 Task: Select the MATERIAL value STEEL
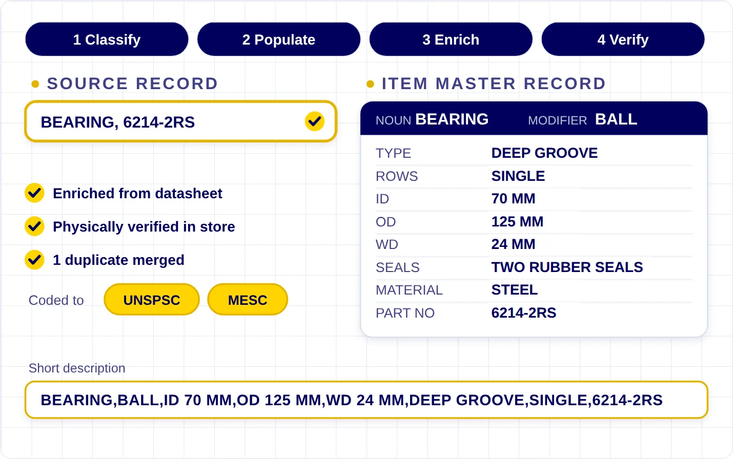[x=515, y=290]
